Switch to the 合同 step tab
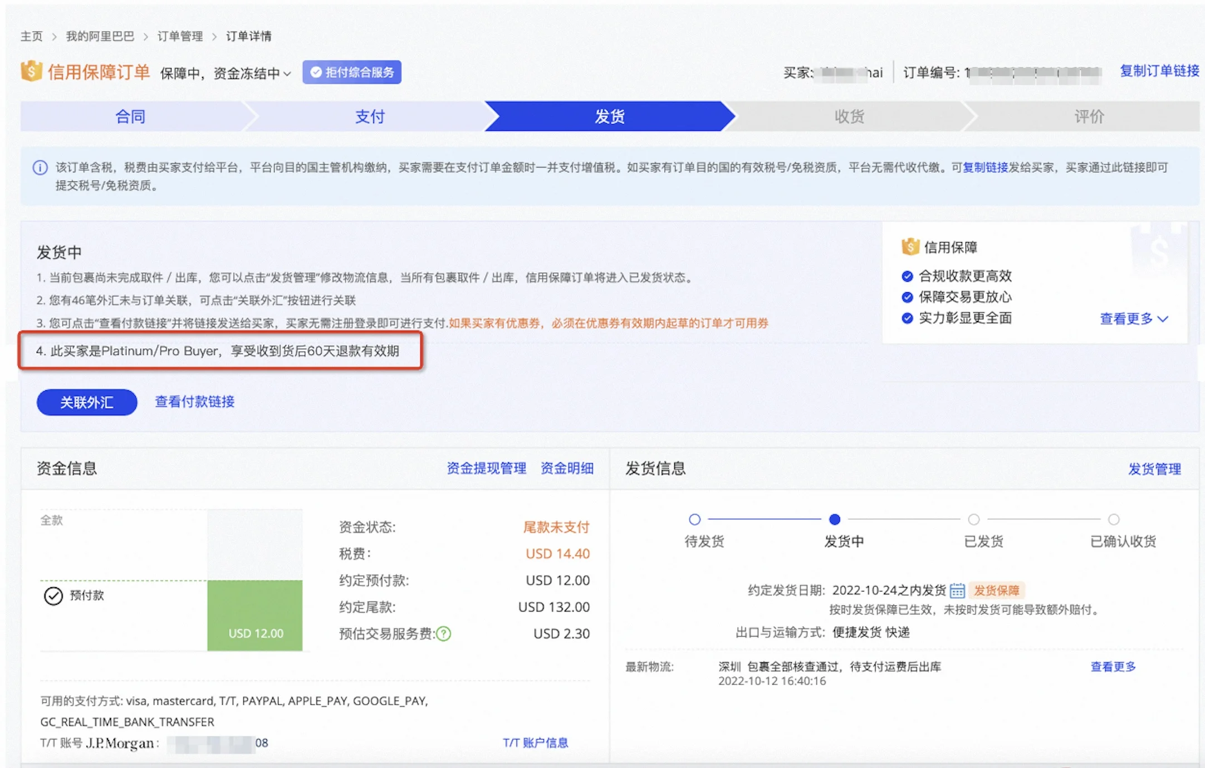 coord(130,116)
